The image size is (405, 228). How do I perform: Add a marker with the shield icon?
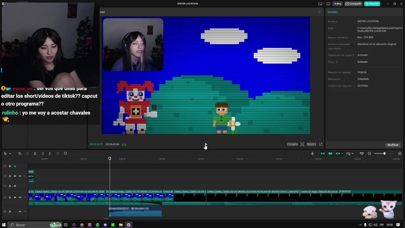pyautogui.click(x=65, y=154)
